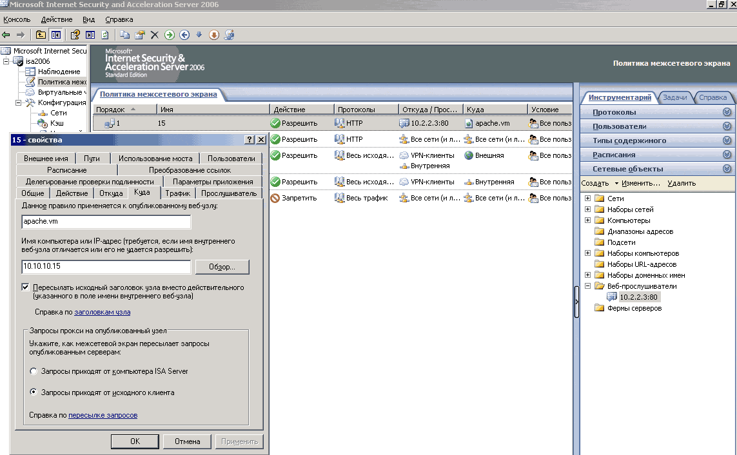Select Кэш node in console tree
Image resolution: width=737 pixels, height=455 pixels.
pyautogui.click(x=57, y=123)
